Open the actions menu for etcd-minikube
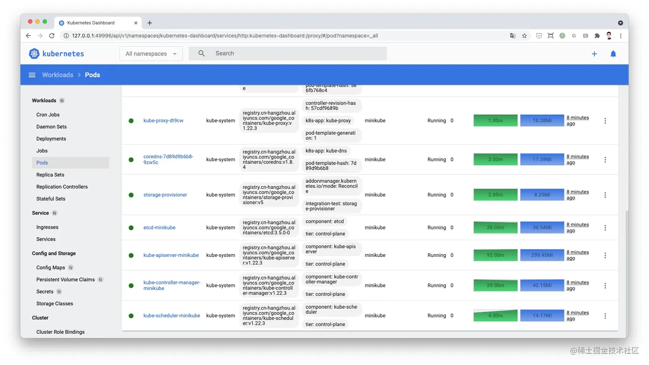Viewport: 649px width, 365px height. pyautogui.click(x=605, y=228)
